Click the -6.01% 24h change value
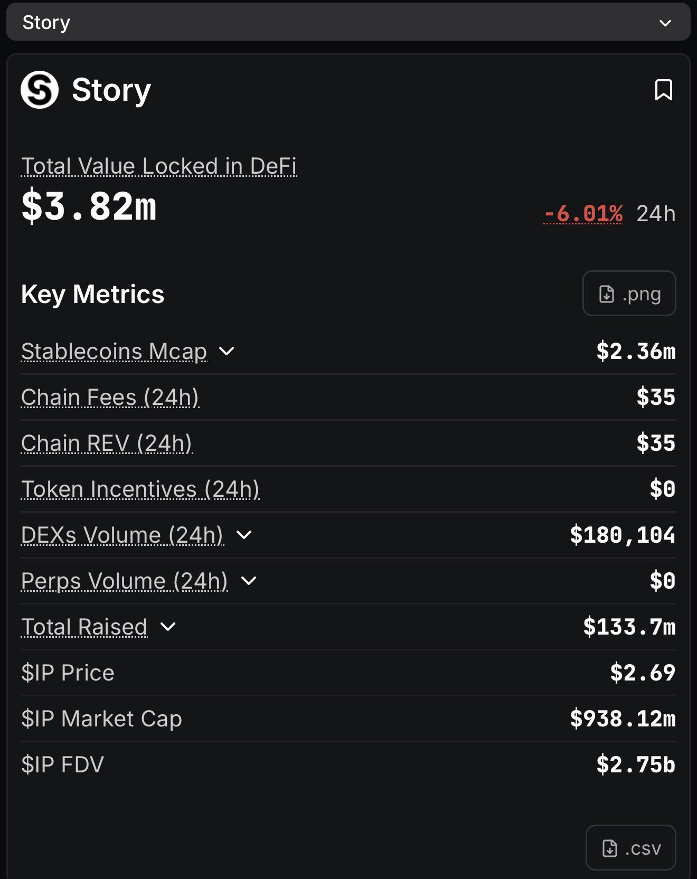 (583, 214)
